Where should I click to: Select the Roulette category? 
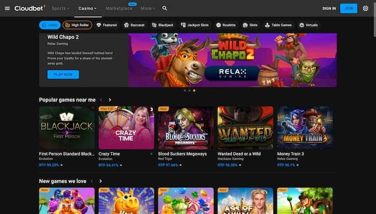226,25
